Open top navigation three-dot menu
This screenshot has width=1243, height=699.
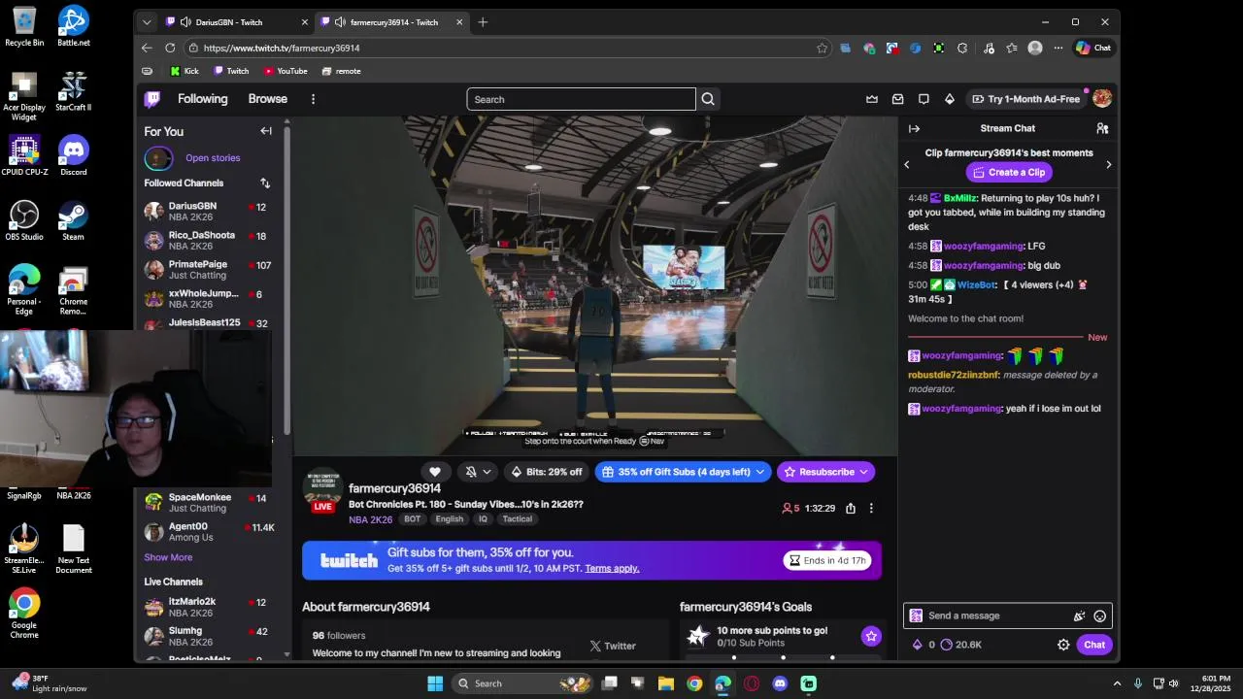(x=313, y=99)
